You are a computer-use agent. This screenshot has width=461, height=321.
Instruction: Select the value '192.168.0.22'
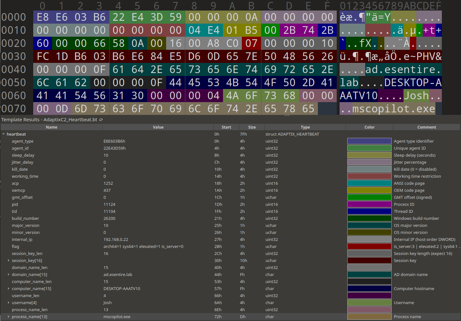tap(116, 240)
